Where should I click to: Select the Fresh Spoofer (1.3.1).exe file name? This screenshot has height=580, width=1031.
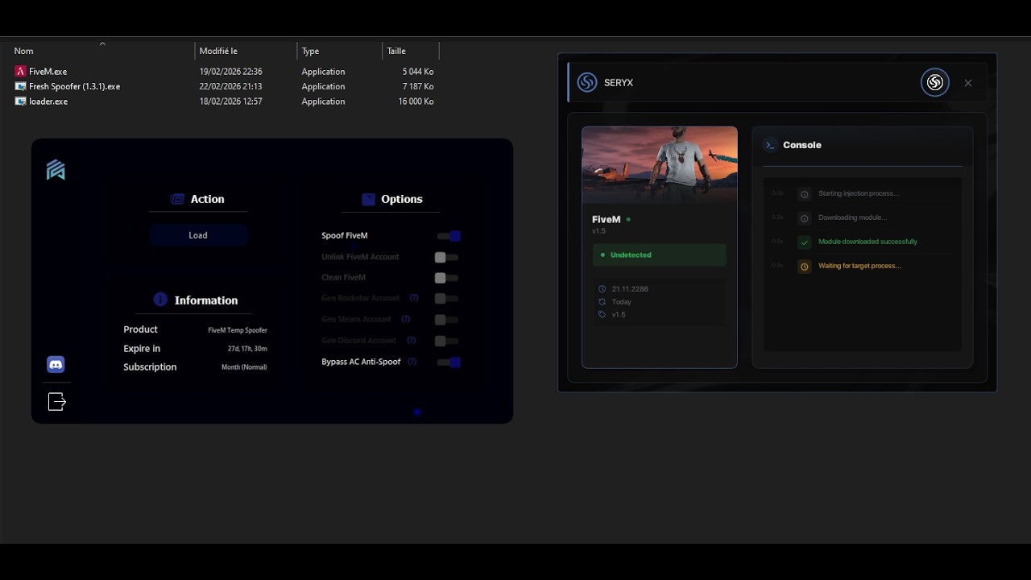(x=74, y=86)
